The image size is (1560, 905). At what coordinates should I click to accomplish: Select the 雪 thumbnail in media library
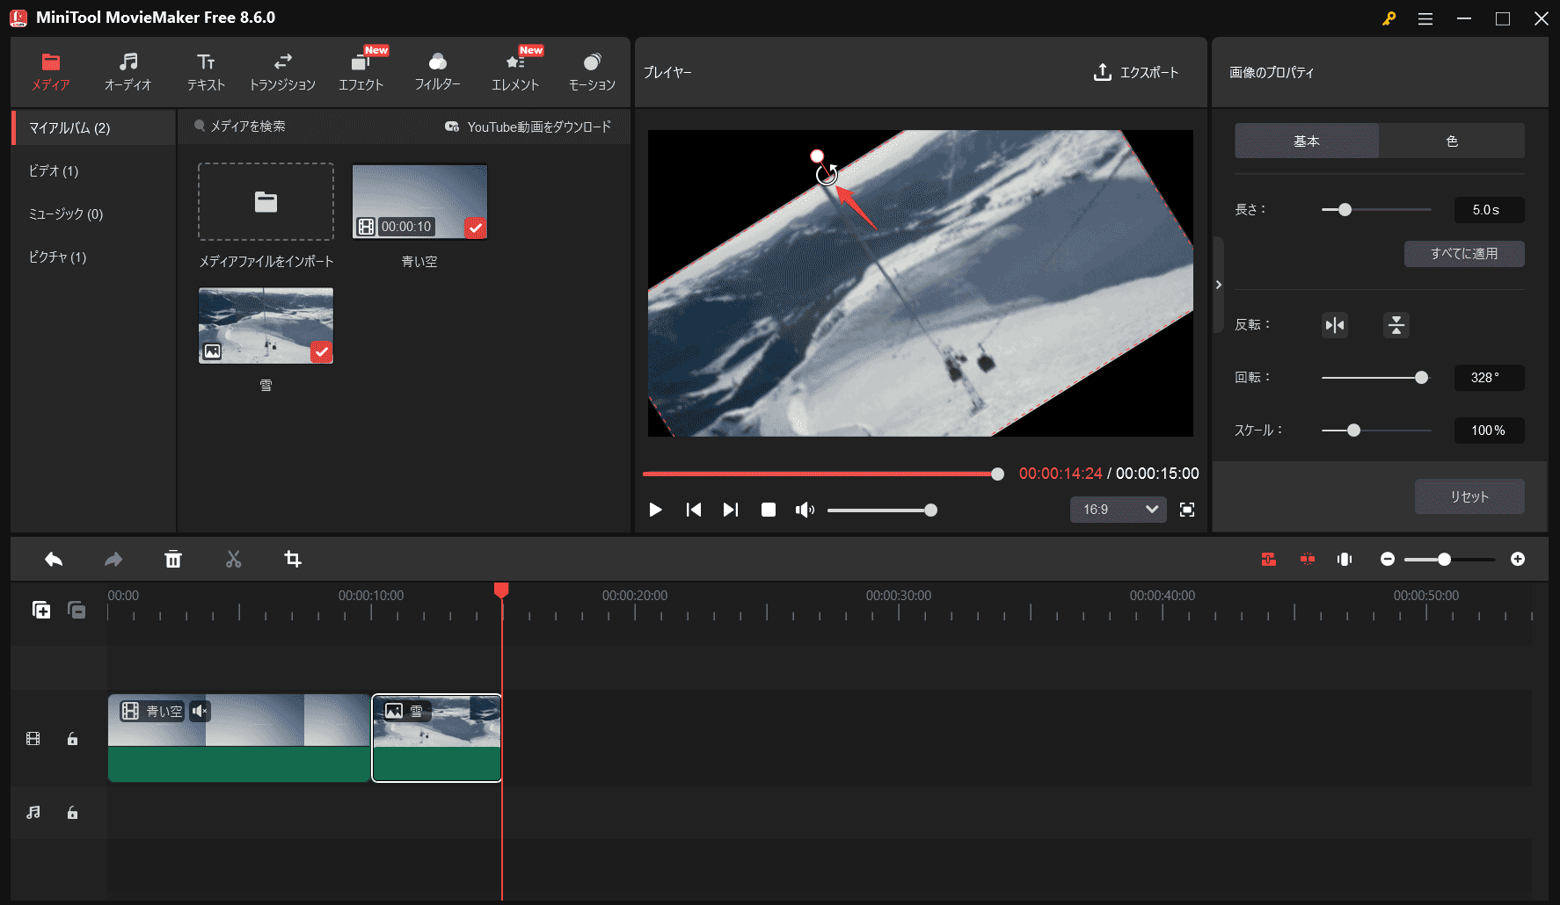(x=266, y=325)
